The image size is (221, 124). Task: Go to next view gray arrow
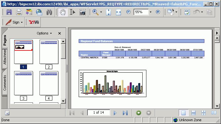coord(148,113)
